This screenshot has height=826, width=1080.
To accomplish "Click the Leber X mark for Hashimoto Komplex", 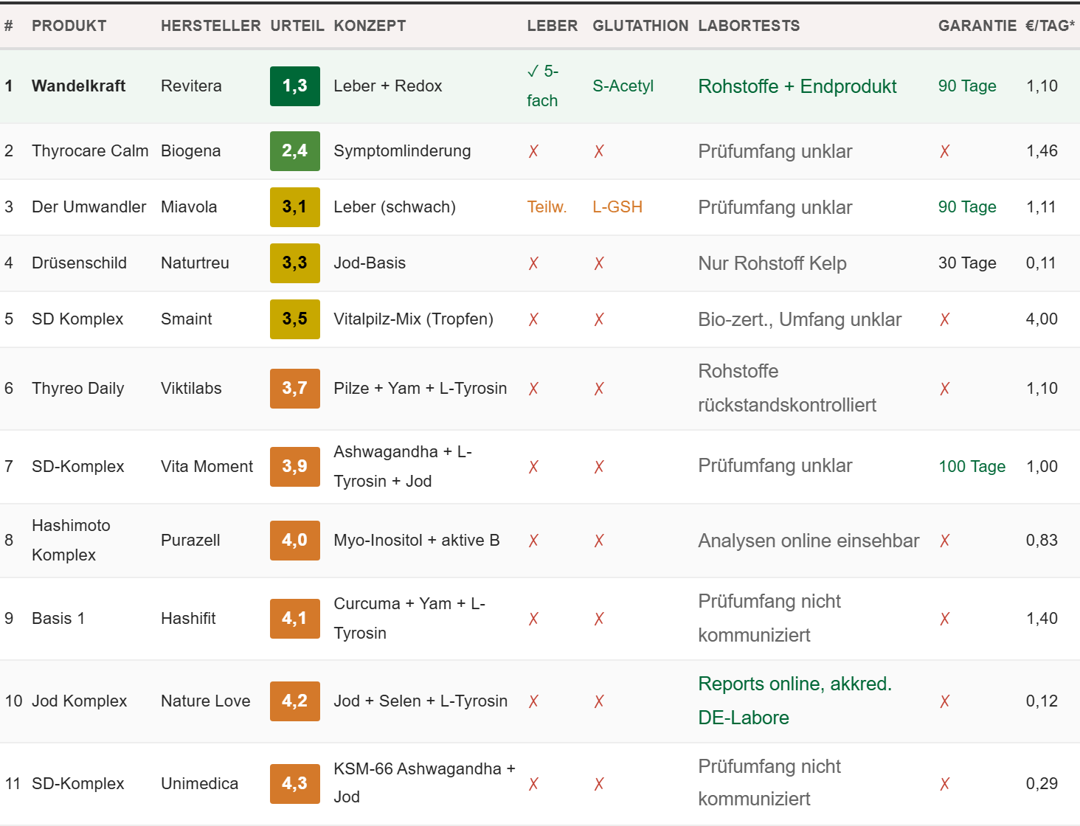I will pyautogui.click(x=533, y=541).
